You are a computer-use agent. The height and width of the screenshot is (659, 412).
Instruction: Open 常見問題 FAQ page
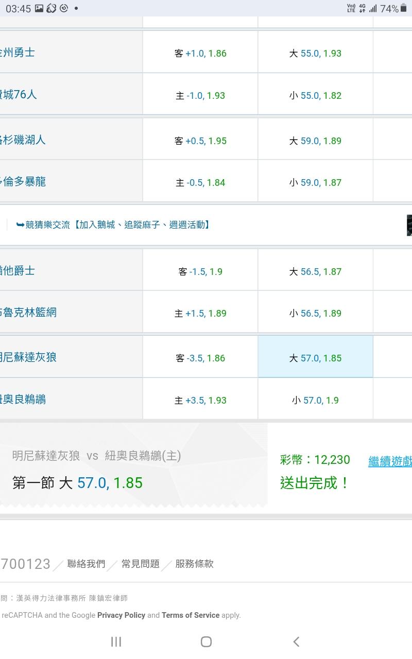click(x=140, y=564)
